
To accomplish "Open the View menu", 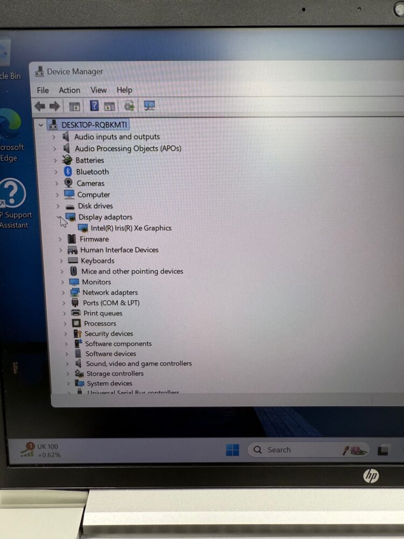I will tap(99, 90).
